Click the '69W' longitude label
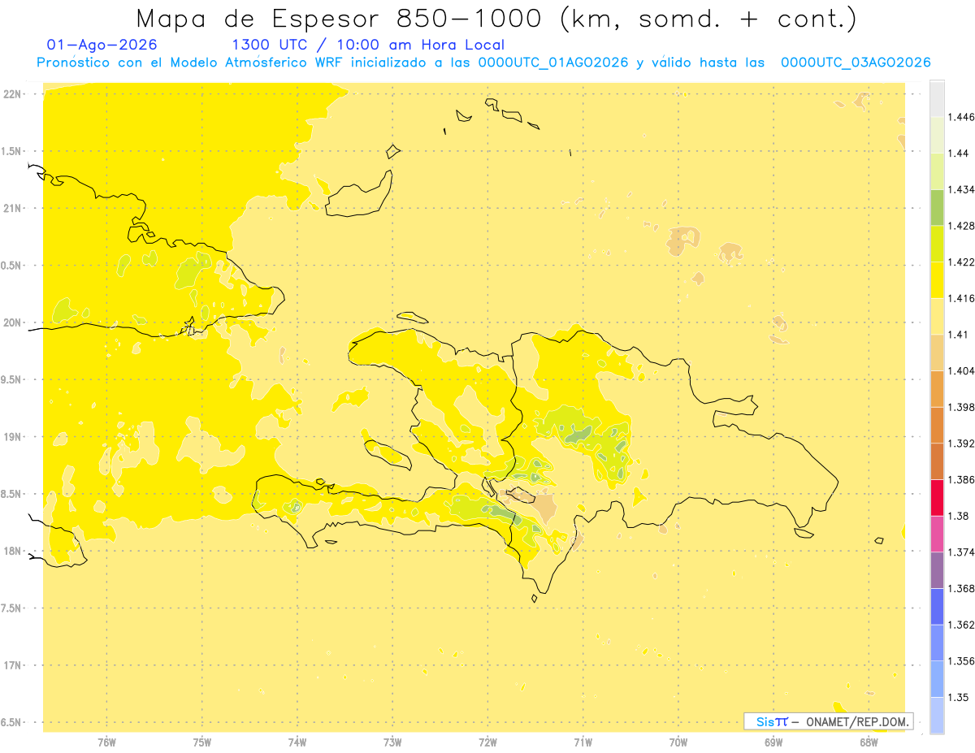The image size is (975, 753). (x=773, y=742)
